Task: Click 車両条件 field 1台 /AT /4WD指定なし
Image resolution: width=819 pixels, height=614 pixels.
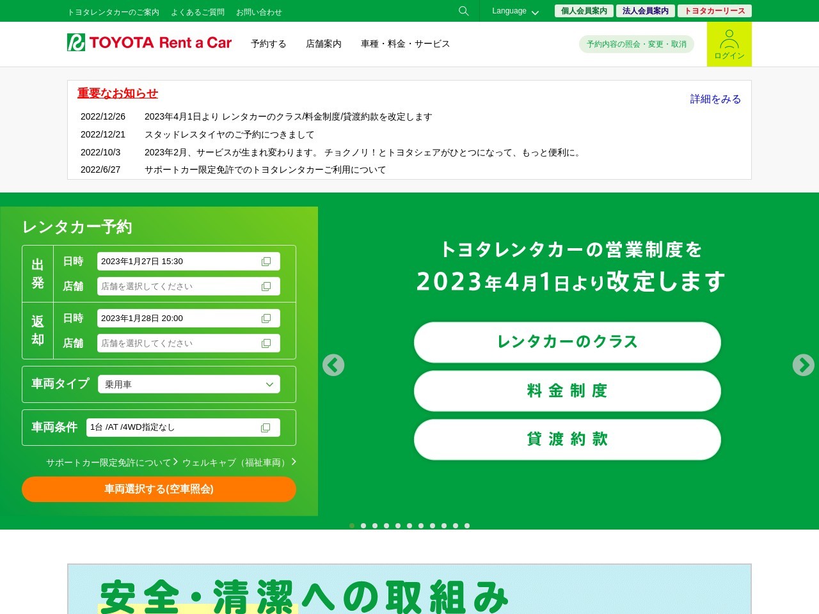Action: coord(183,427)
